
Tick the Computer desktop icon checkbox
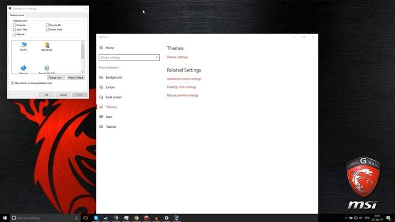point(14,25)
